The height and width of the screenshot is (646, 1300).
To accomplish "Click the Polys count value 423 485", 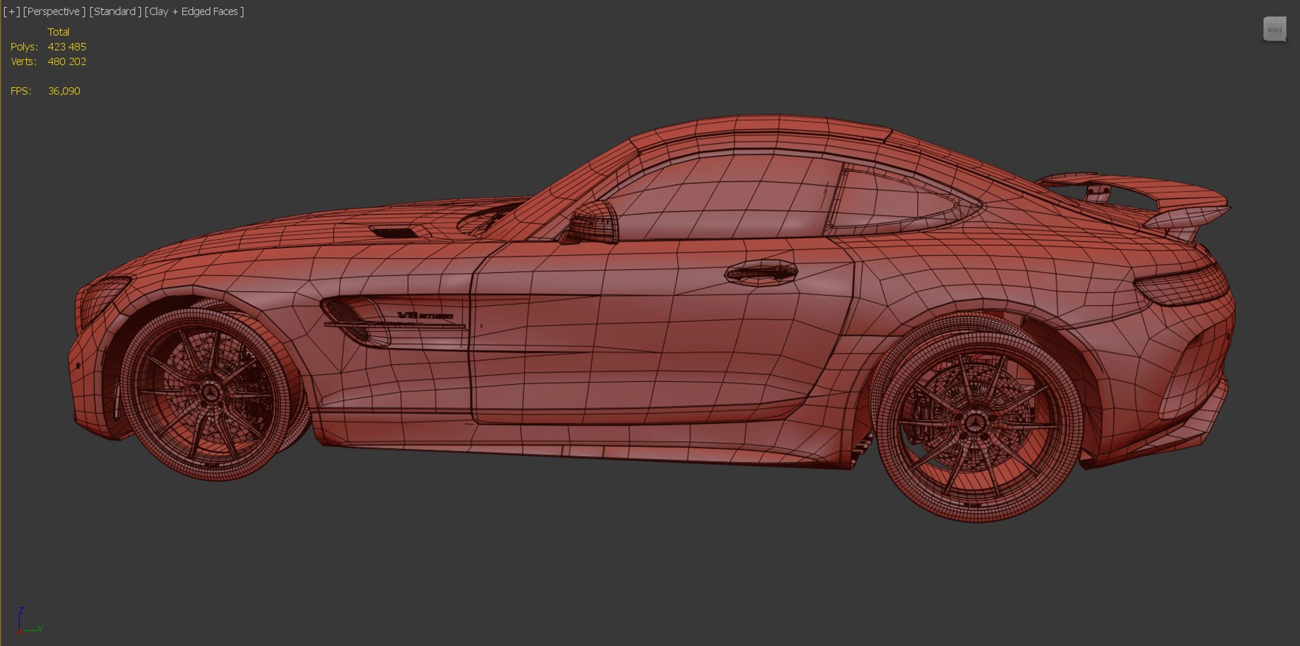I will point(67,47).
